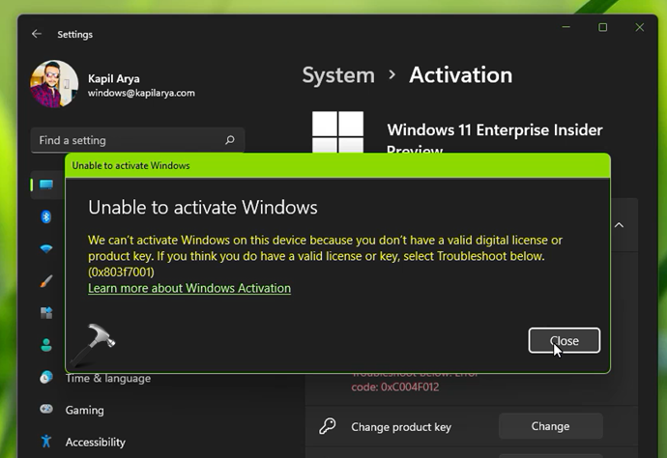Open Bluetooth & devices via its icon
667x458 pixels.
[x=45, y=217]
